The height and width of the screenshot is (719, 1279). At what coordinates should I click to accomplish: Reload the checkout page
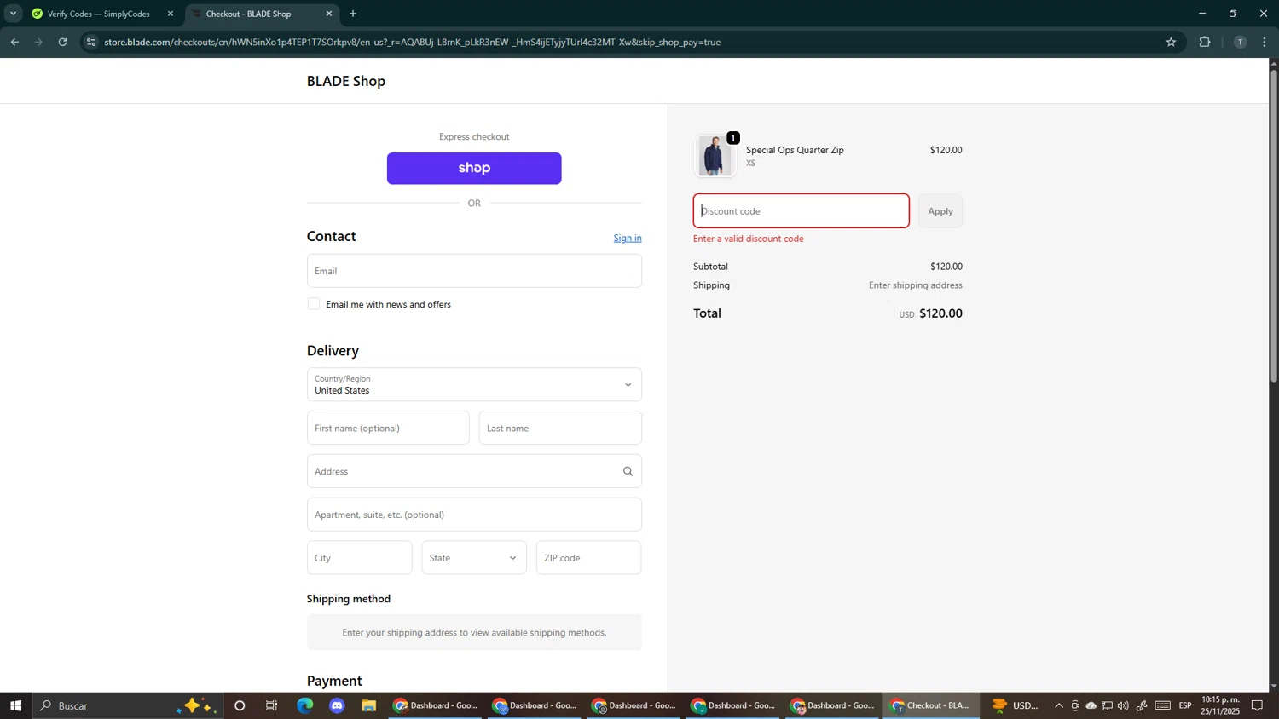(62, 42)
